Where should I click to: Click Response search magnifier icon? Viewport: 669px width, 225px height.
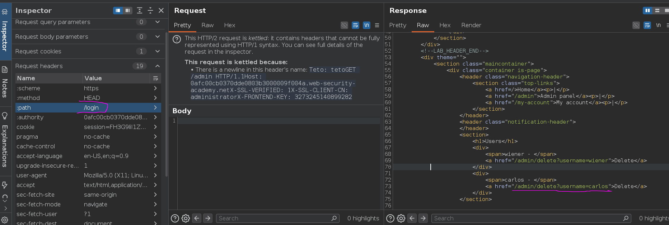point(626,218)
